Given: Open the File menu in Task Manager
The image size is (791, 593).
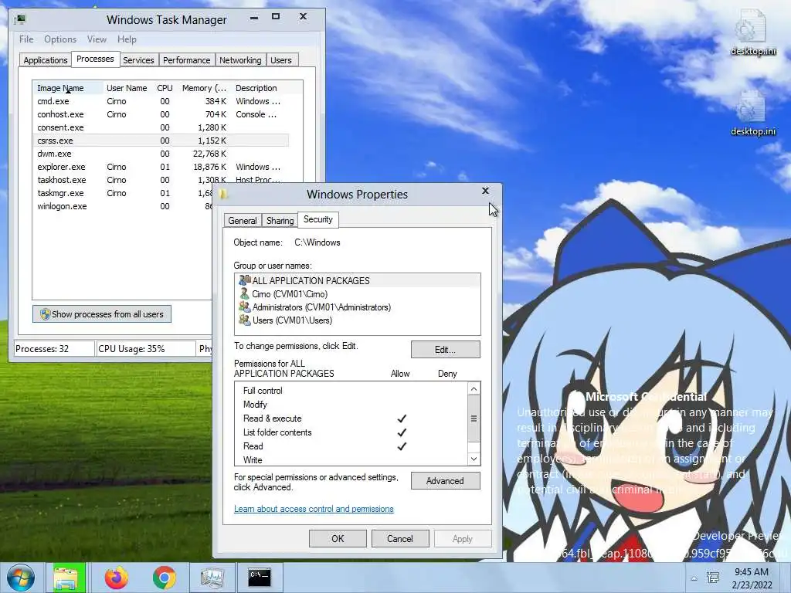Looking at the screenshot, I should coord(26,39).
